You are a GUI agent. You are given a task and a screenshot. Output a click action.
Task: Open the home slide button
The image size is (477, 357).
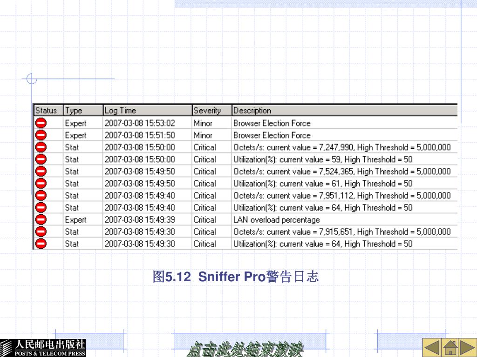(450, 348)
